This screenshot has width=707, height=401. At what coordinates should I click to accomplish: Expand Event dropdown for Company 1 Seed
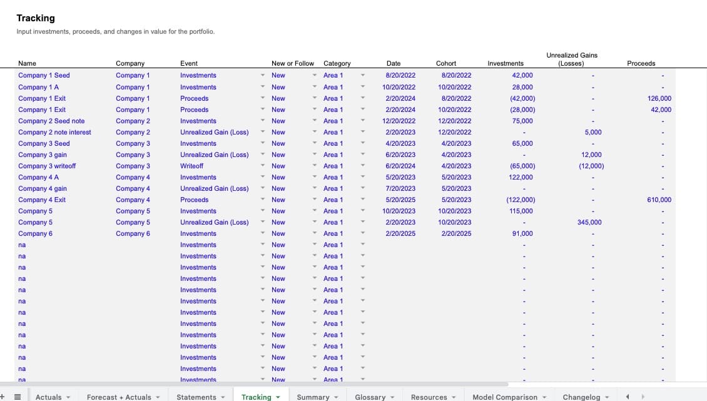263,76
